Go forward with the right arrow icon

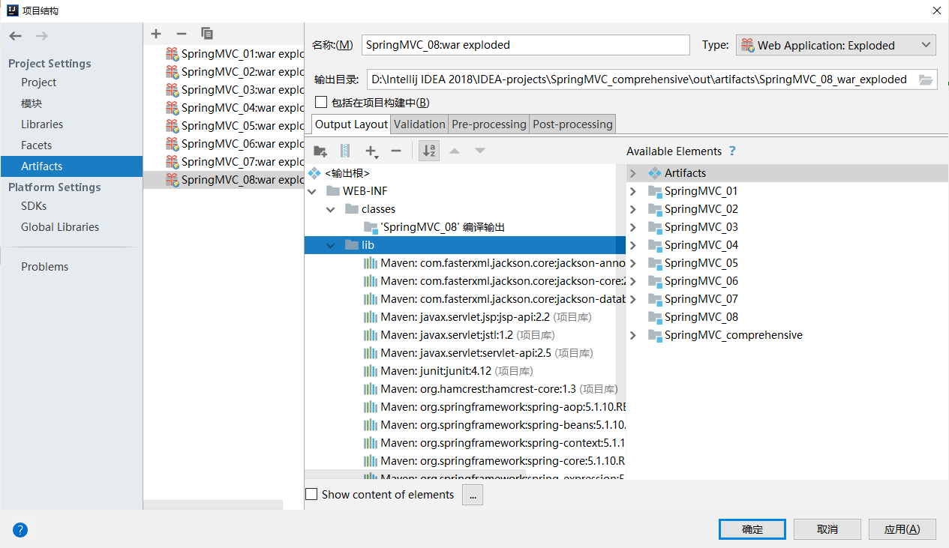[x=41, y=36]
